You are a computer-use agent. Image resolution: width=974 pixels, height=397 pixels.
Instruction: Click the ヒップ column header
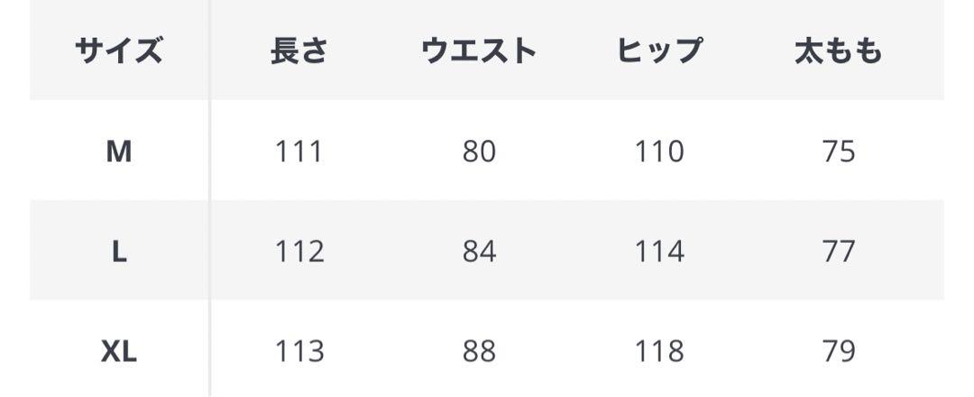pos(659,51)
